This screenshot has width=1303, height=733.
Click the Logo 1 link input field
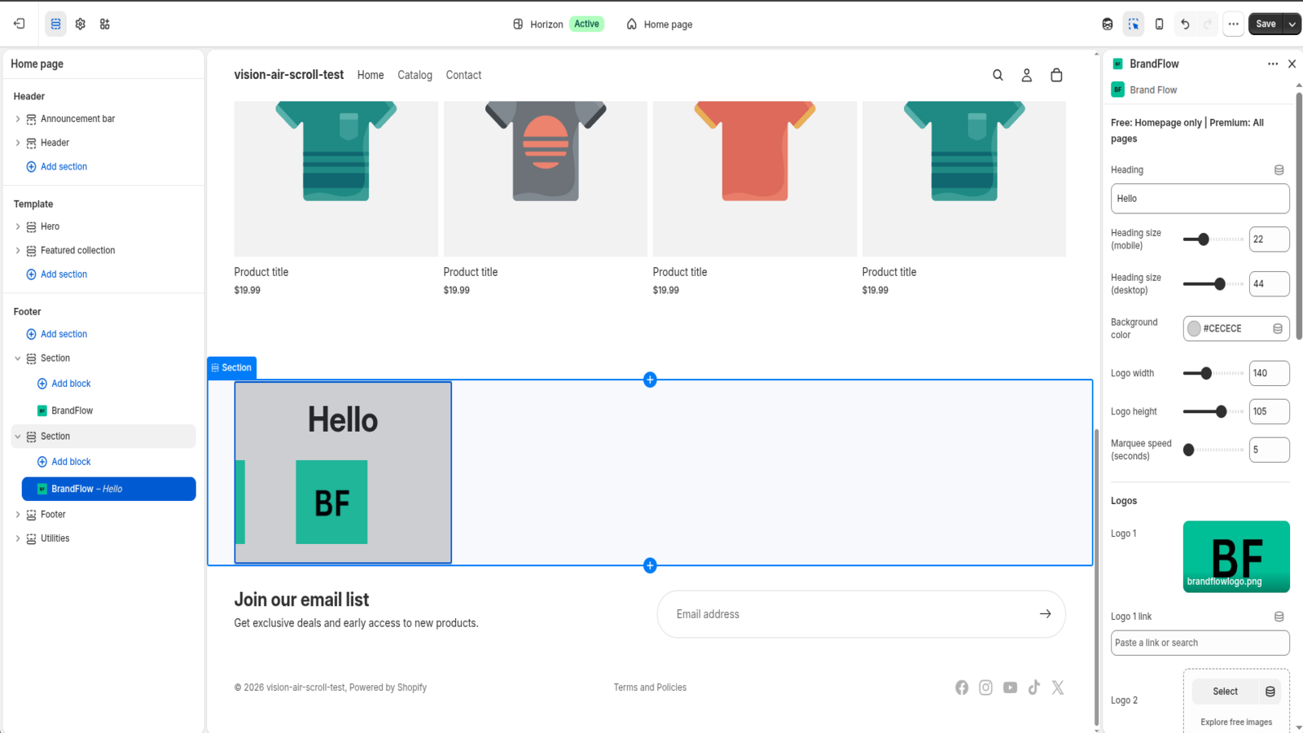click(x=1200, y=643)
